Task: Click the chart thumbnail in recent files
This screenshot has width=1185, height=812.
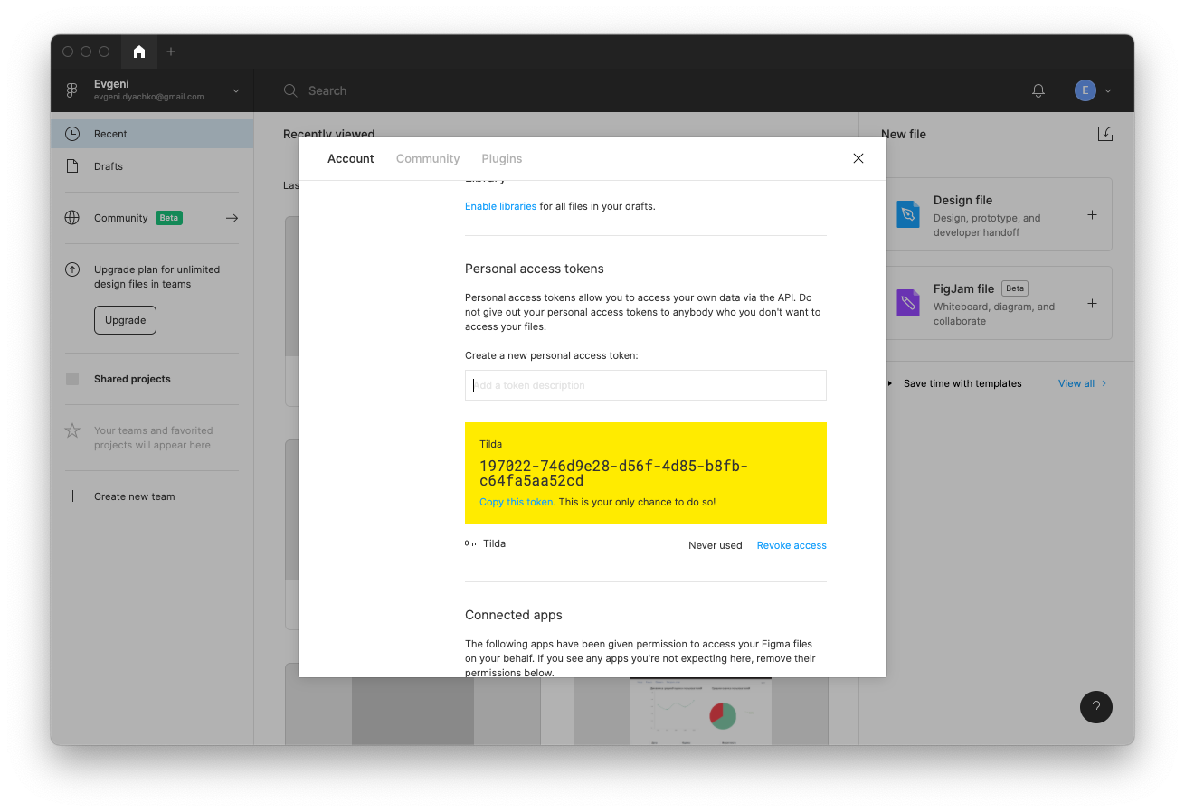Action: click(701, 711)
